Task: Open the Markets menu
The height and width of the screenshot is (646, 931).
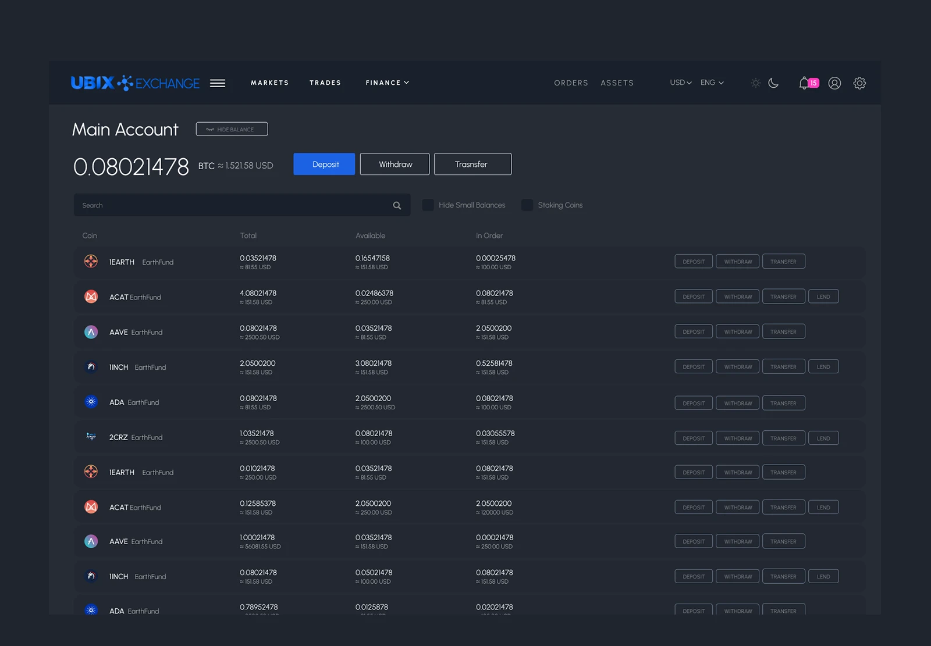Action: pos(269,83)
